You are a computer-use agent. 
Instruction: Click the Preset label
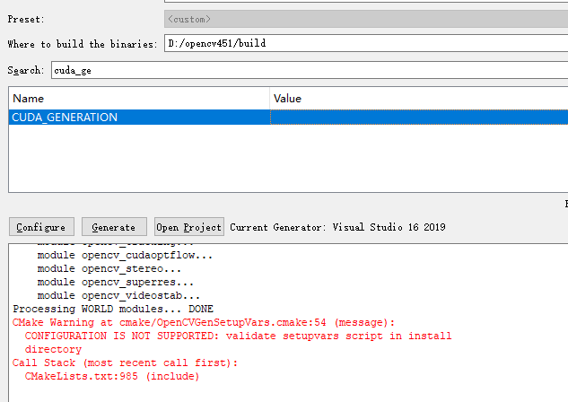click(26, 19)
